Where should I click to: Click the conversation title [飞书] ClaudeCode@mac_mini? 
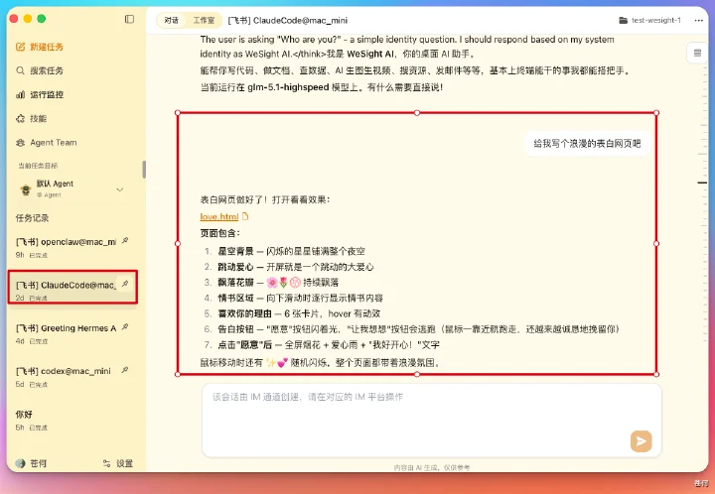288,21
